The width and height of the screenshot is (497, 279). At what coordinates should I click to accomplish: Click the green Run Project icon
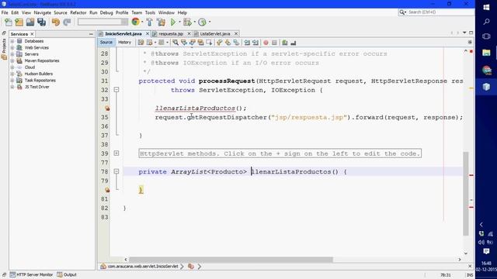click(x=173, y=22)
